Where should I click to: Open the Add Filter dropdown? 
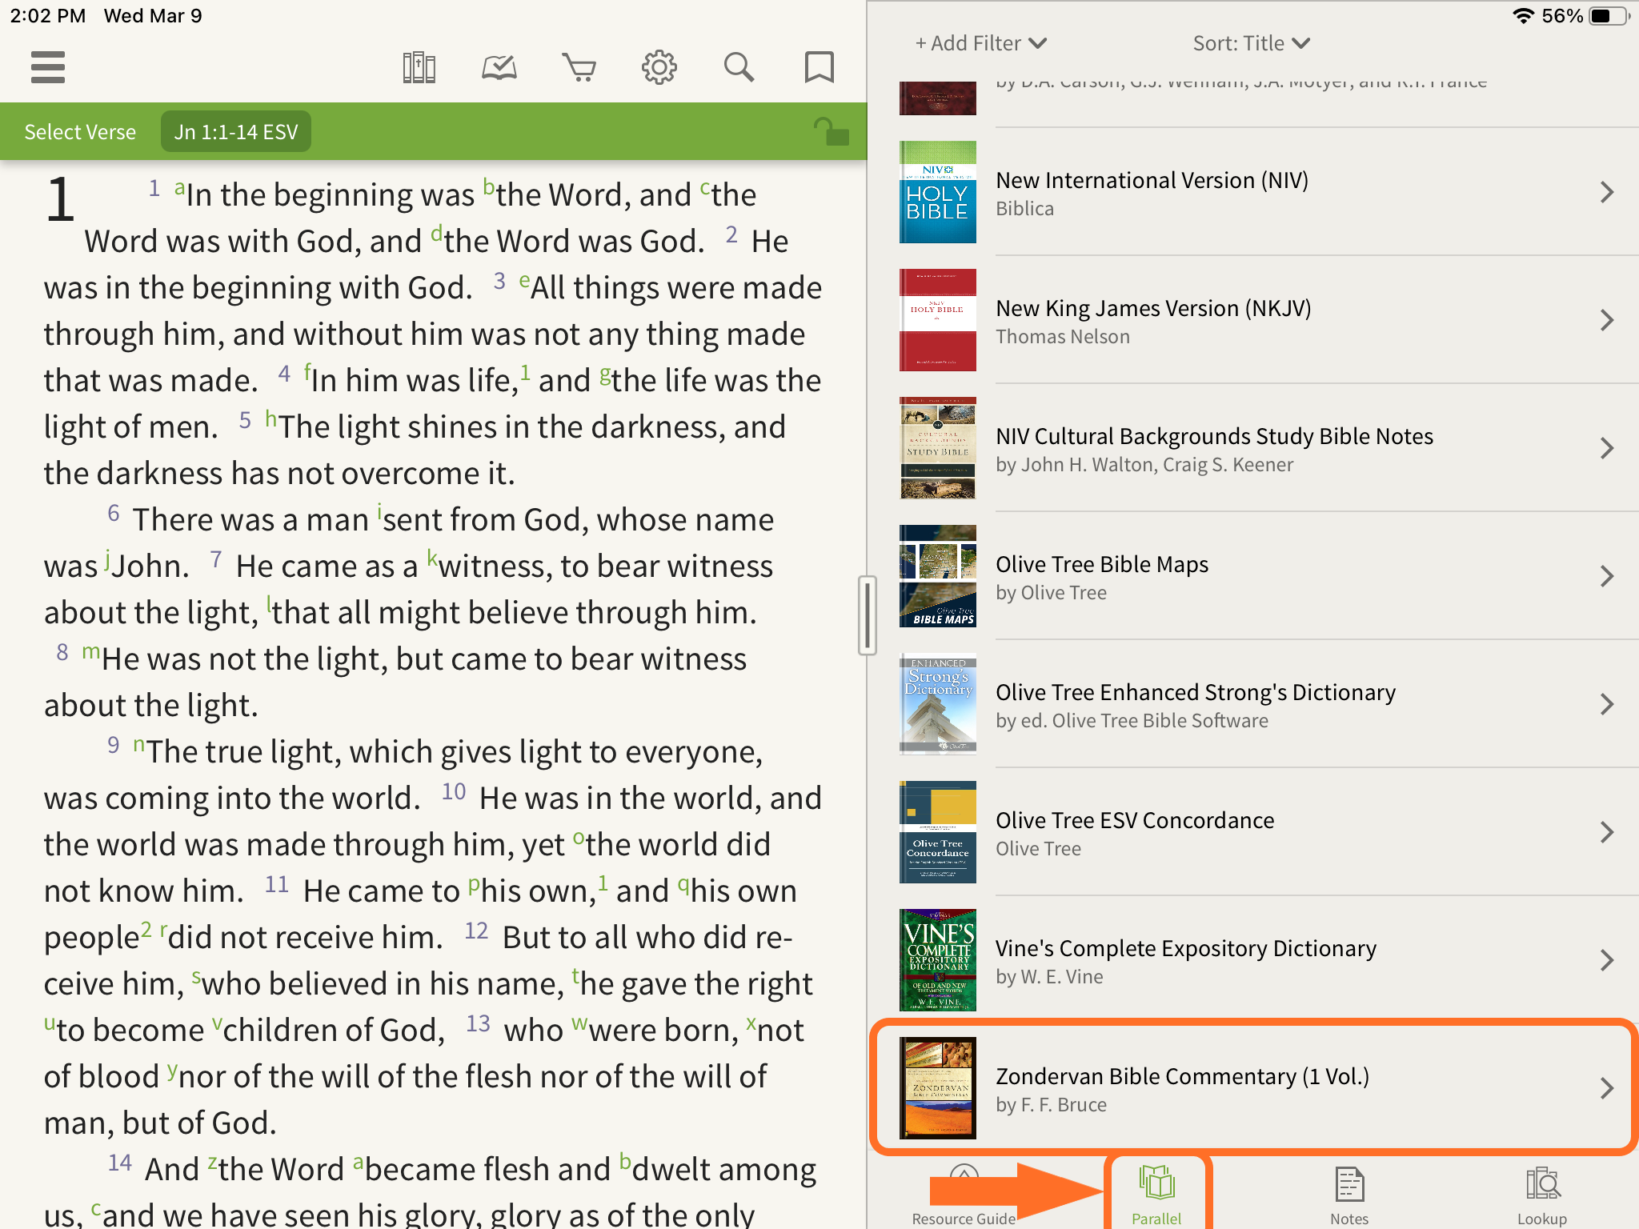click(981, 43)
